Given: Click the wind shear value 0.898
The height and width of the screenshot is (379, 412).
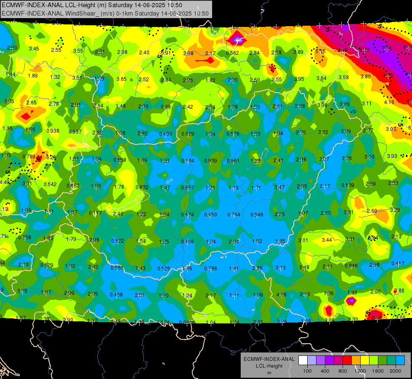Looking at the screenshot, I should tap(120, 160).
